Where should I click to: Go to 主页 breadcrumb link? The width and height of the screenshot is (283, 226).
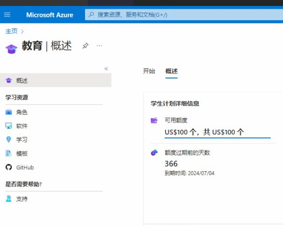pos(11,31)
